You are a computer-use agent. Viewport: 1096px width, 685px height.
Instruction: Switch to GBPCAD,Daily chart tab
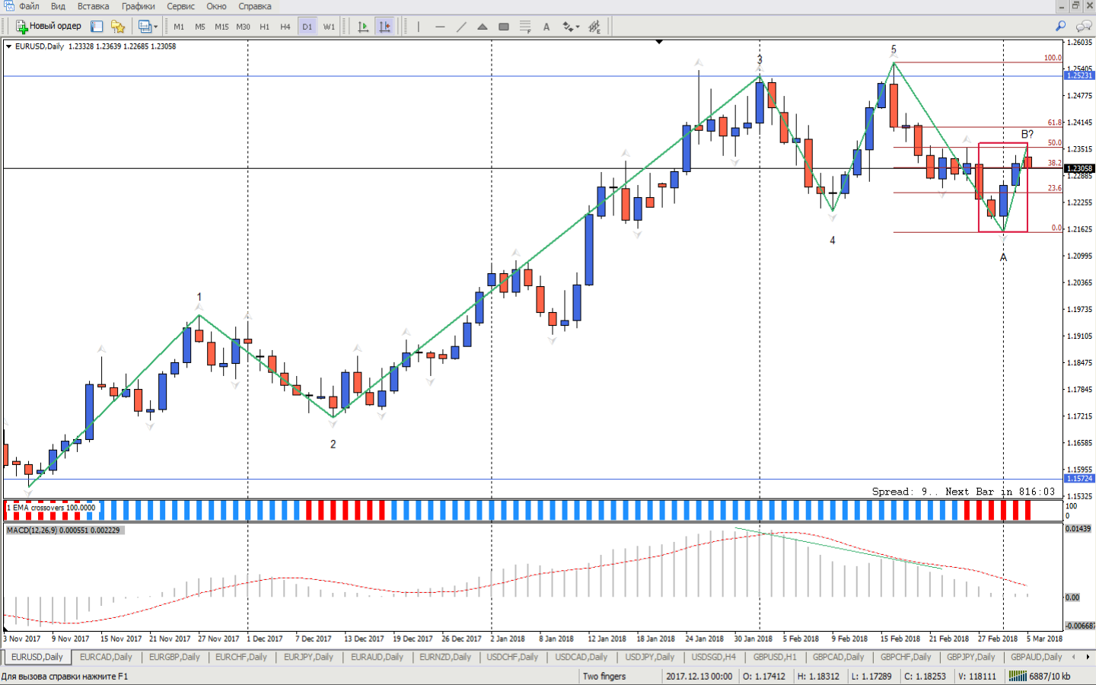pos(838,657)
